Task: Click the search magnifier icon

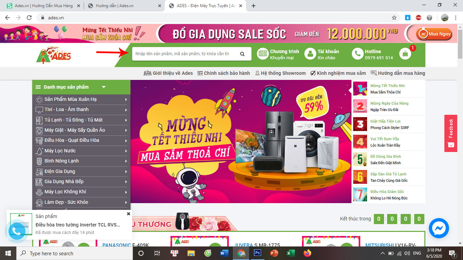Action: (242, 54)
